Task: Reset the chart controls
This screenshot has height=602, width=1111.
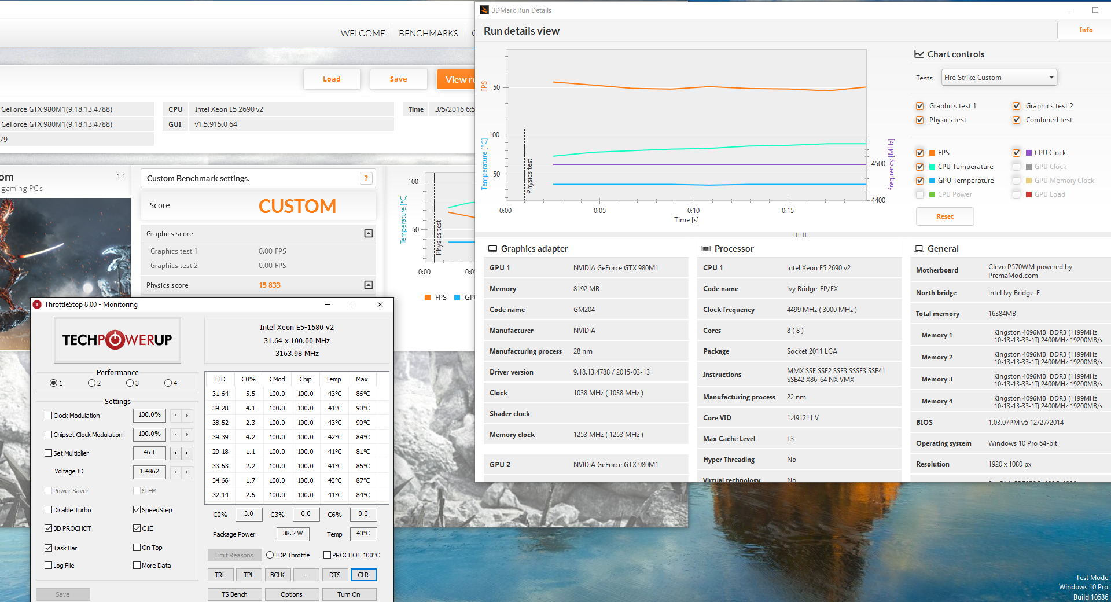Action: tap(944, 216)
